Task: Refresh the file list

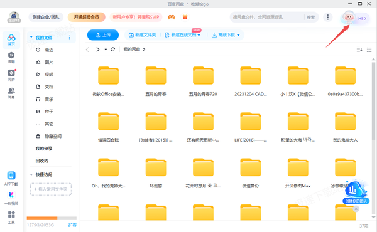Action: coord(112,50)
